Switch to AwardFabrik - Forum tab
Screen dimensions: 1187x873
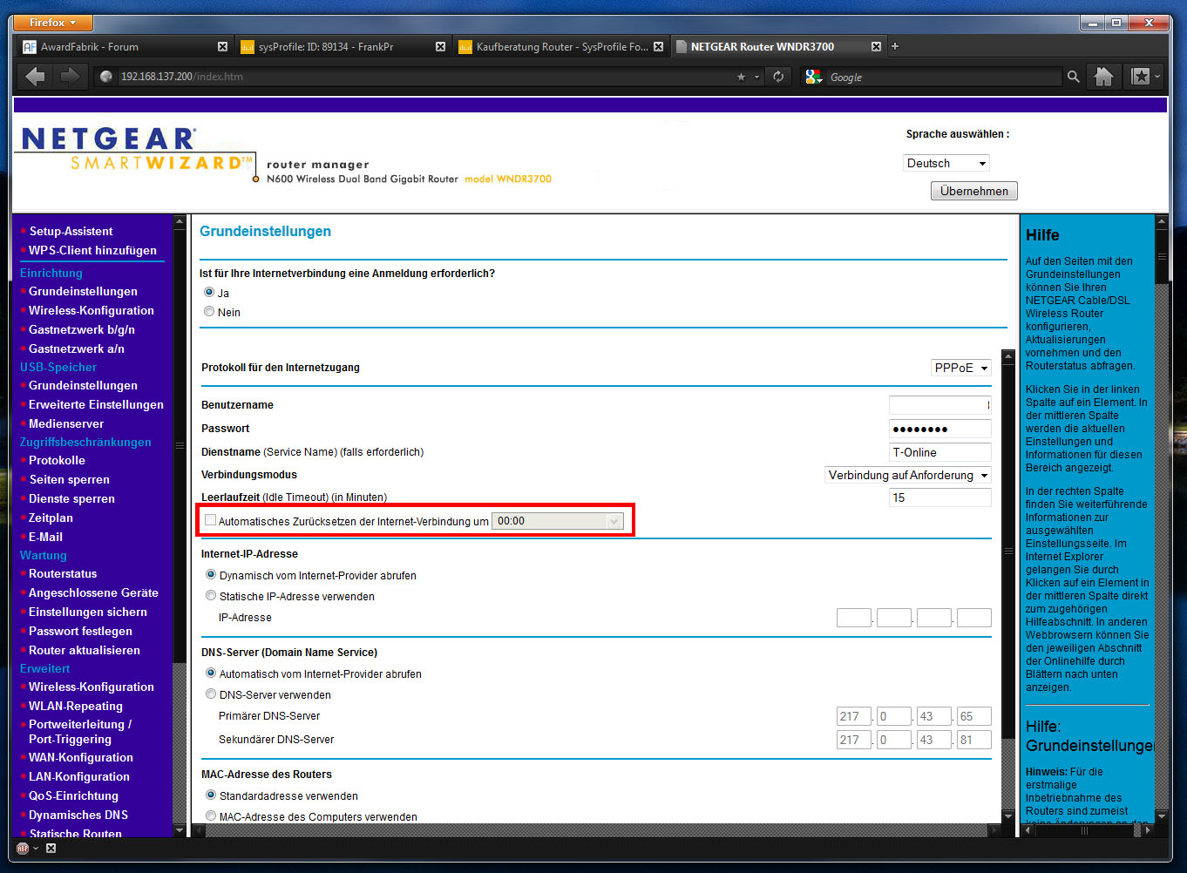coord(125,47)
